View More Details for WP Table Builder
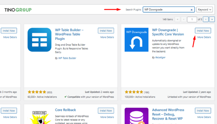 107,37
